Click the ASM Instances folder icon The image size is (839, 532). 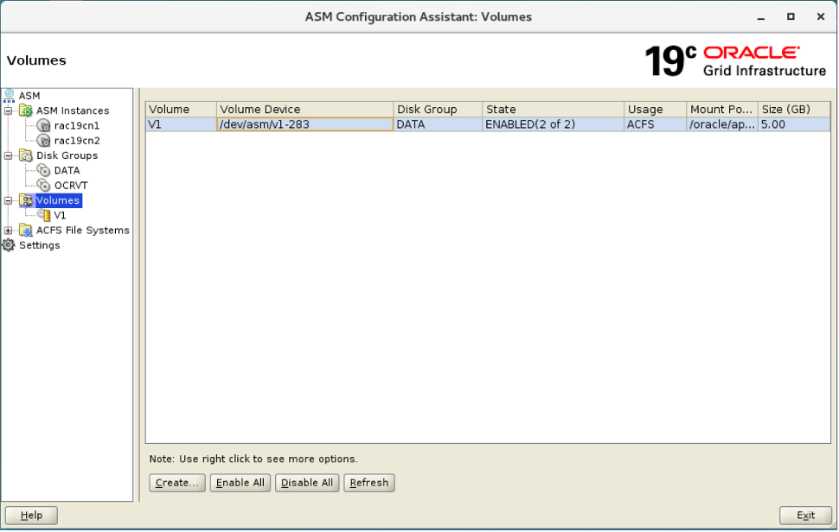(26, 111)
